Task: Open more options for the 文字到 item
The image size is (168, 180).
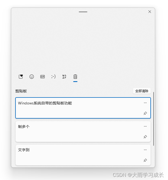Action: (x=145, y=150)
